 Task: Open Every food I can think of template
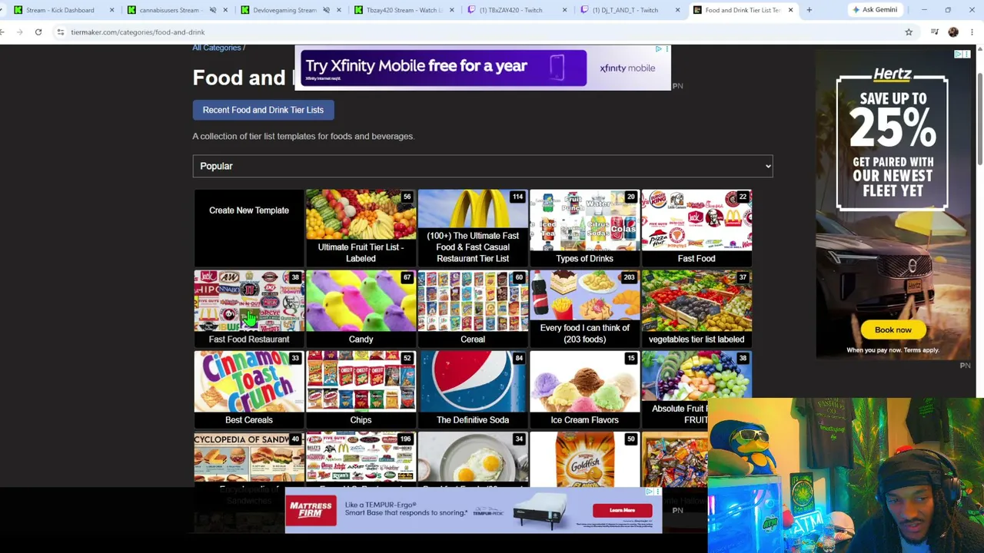coord(584,308)
